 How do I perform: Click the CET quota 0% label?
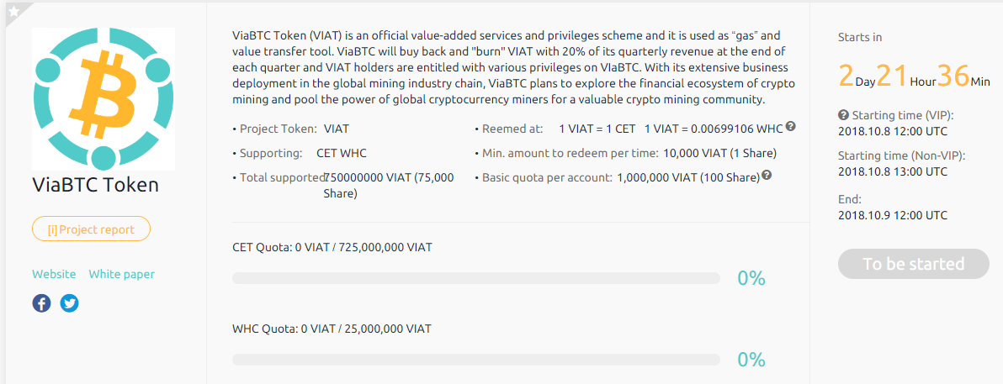[751, 278]
